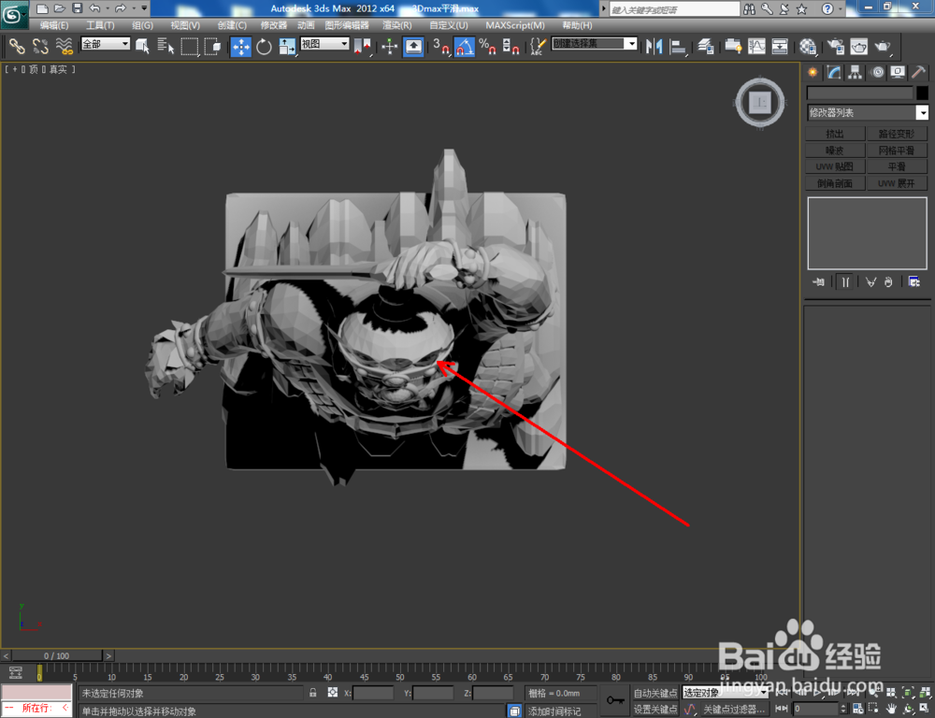Open the Material Editor
The image size is (935, 718).
coord(808,47)
